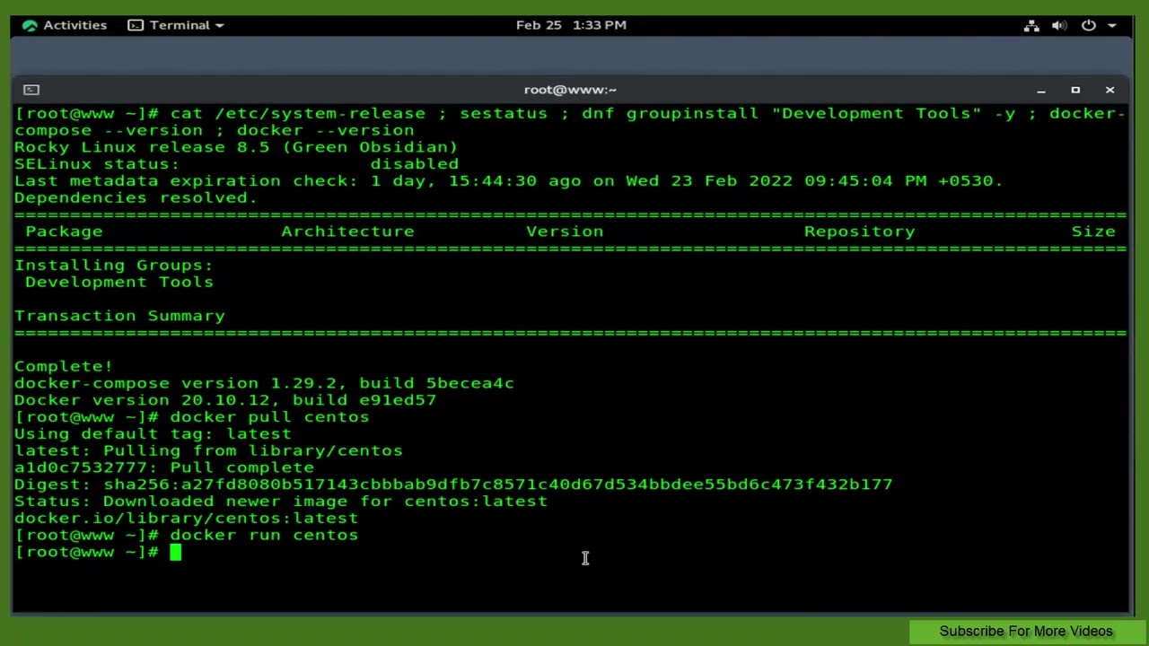Screen dimensions: 1149x646
Task: Click the Subscribe For More Videos banner
Action: tap(1026, 632)
